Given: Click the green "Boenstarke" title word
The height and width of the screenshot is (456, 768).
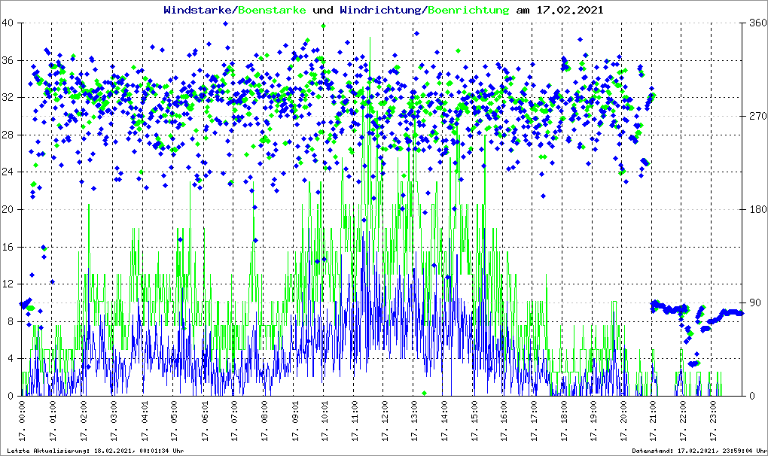Looking at the screenshot, I should click(x=272, y=11).
